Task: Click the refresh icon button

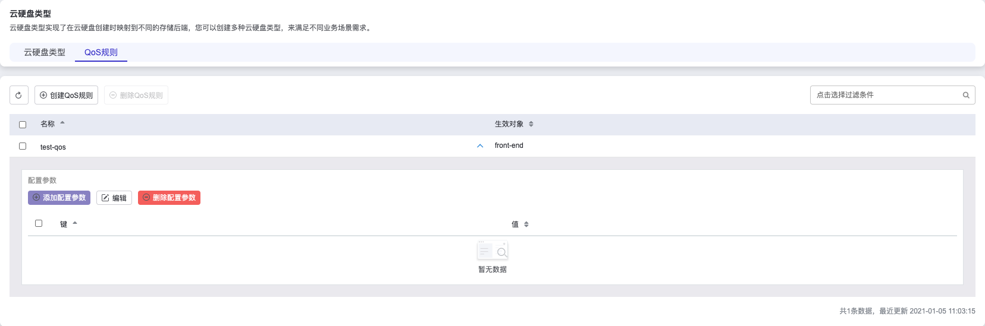Action: (19, 95)
